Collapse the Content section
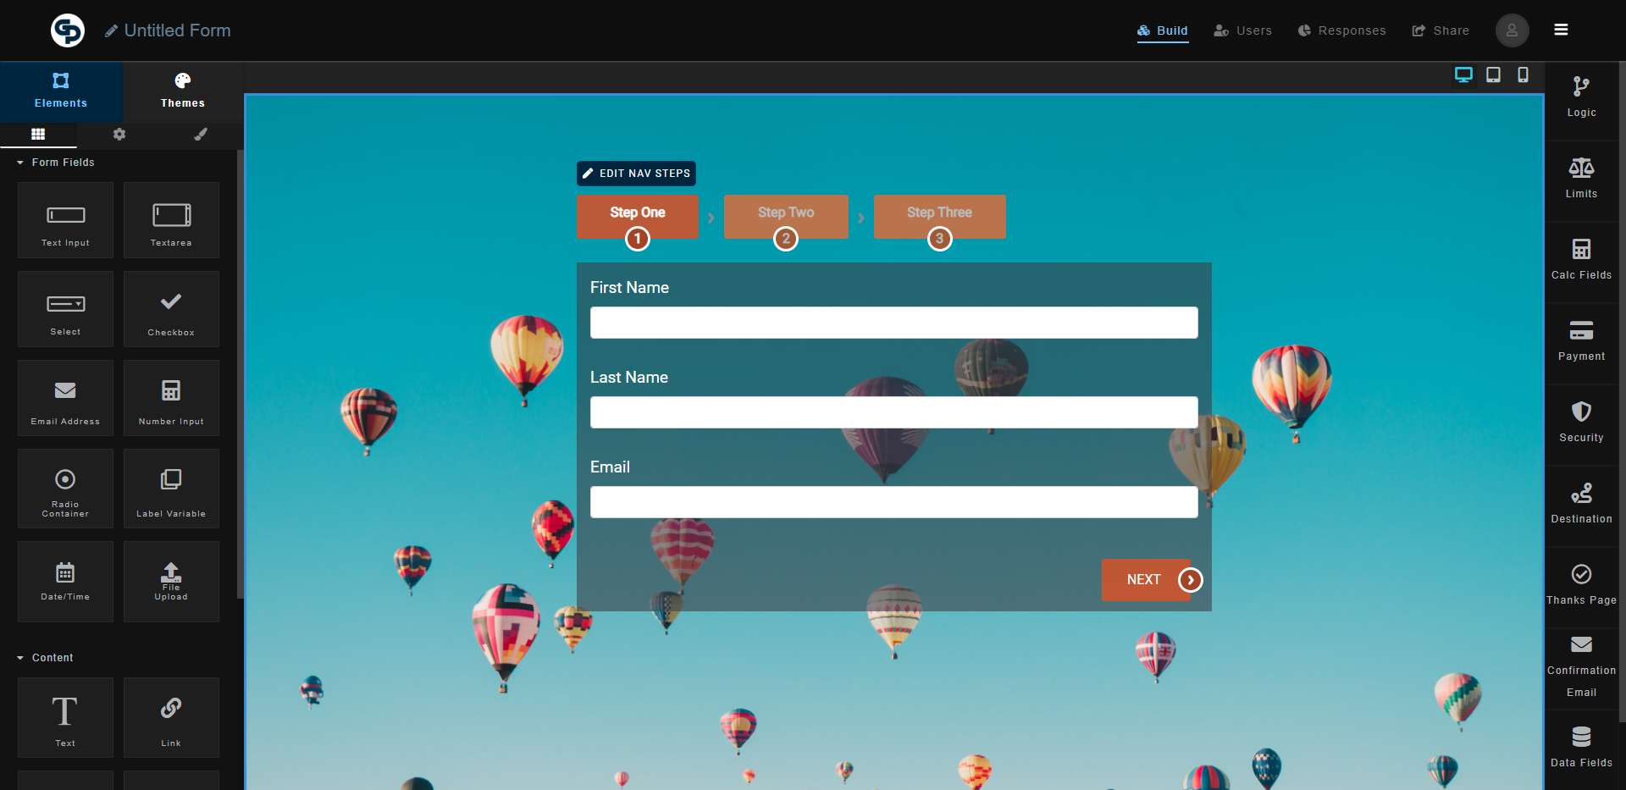This screenshot has width=1626, height=790. [x=45, y=658]
